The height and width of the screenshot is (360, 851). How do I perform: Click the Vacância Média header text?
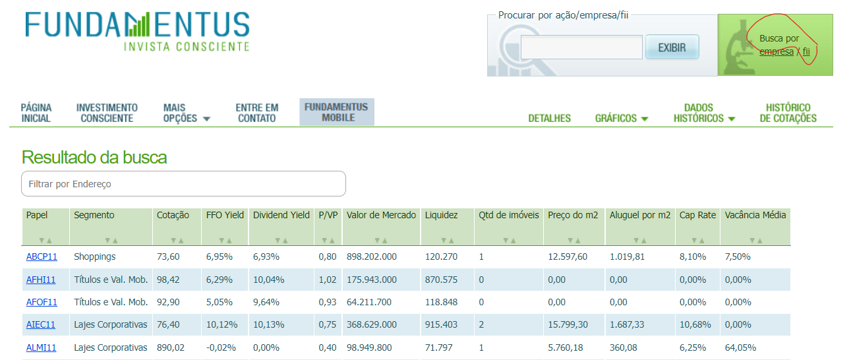pos(755,215)
